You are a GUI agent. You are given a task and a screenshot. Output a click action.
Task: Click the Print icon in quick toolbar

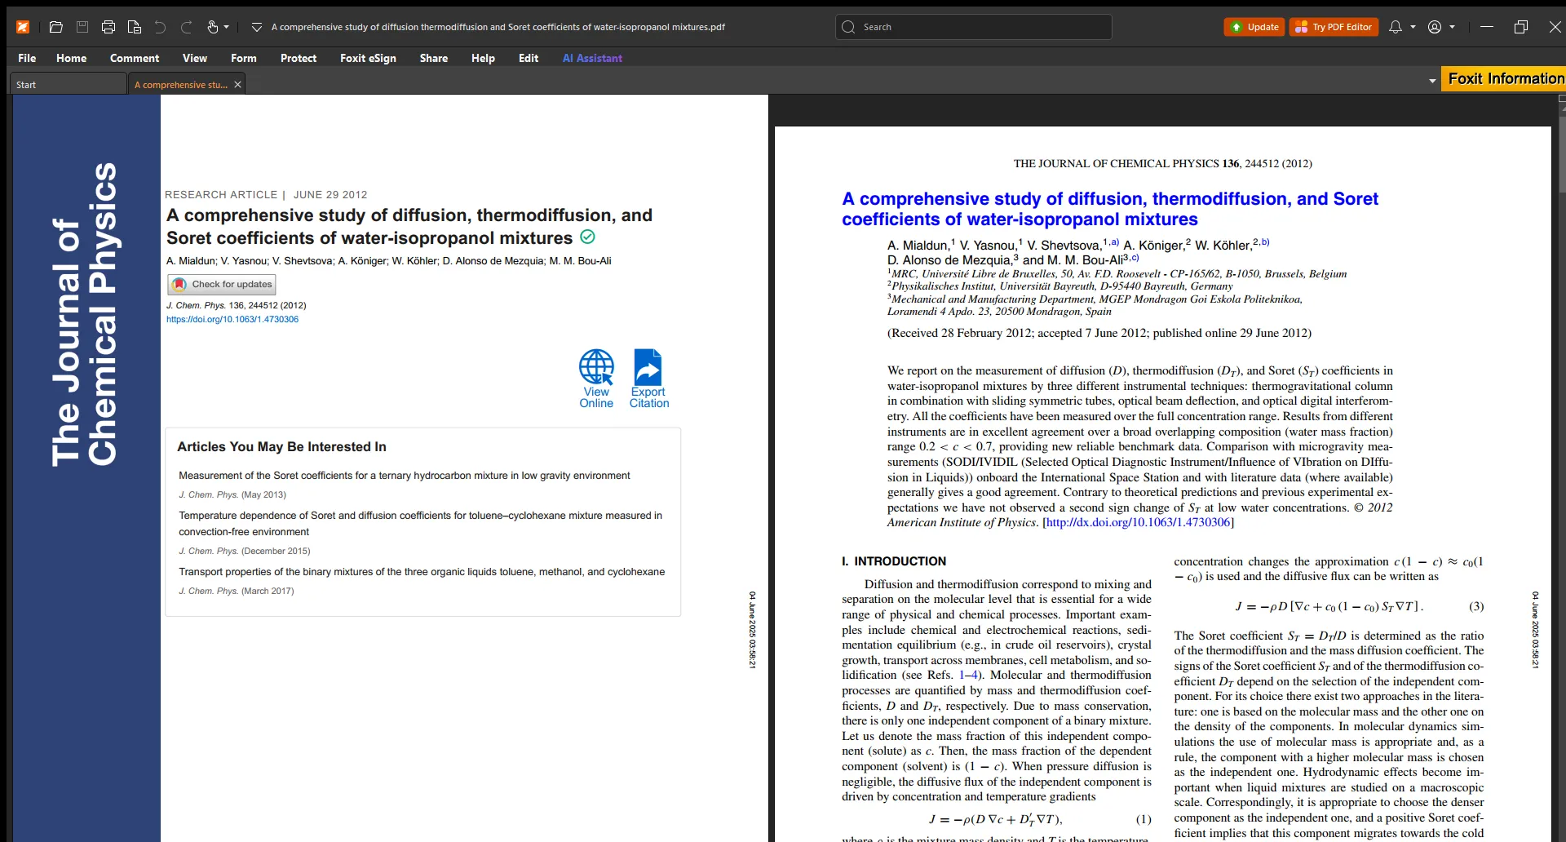(x=108, y=27)
